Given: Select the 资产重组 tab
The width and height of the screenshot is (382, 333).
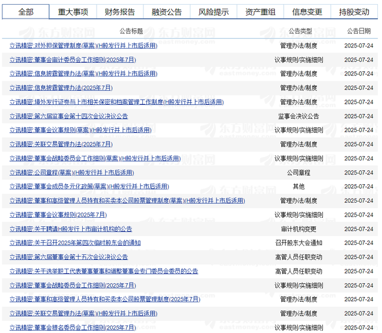Looking at the screenshot, I should pos(260,12).
